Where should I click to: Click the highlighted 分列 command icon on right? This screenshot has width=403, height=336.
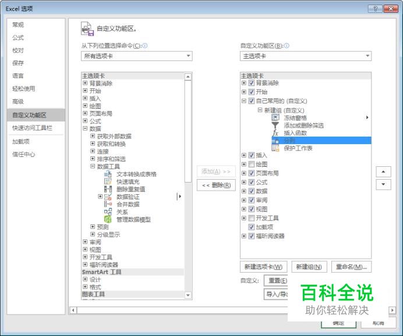pos(275,140)
